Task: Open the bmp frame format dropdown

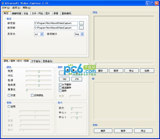Action: (x=82, y=34)
